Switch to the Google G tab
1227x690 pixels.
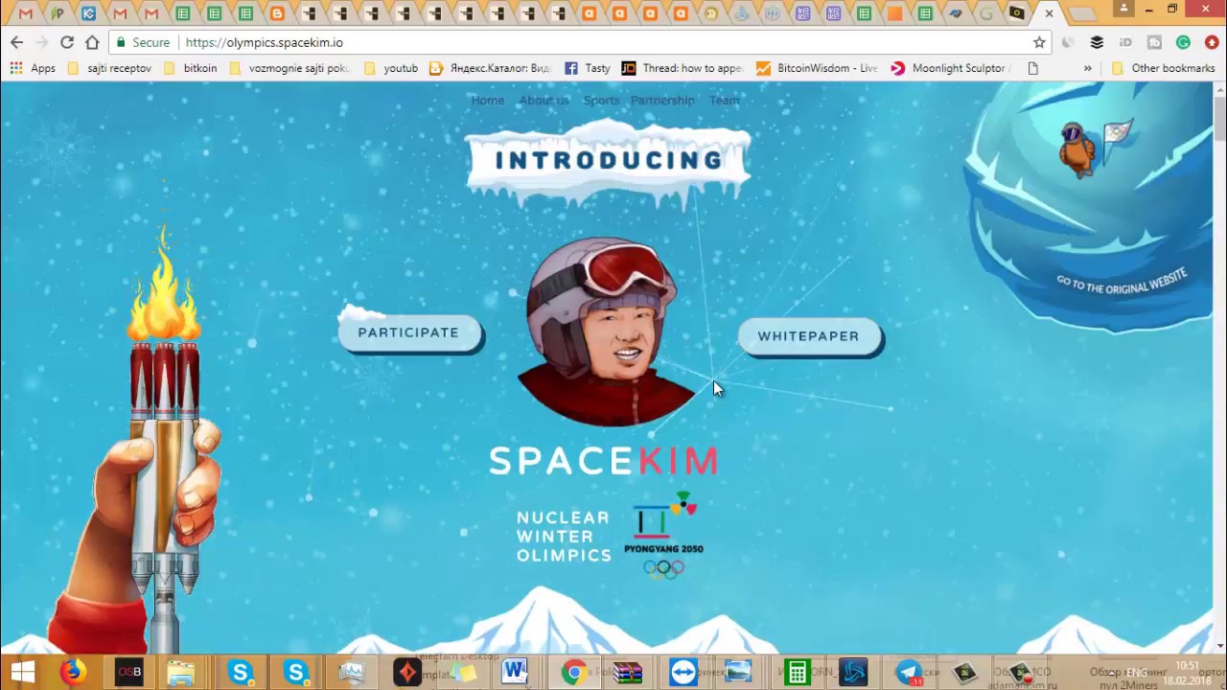click(x=986, y=13)
